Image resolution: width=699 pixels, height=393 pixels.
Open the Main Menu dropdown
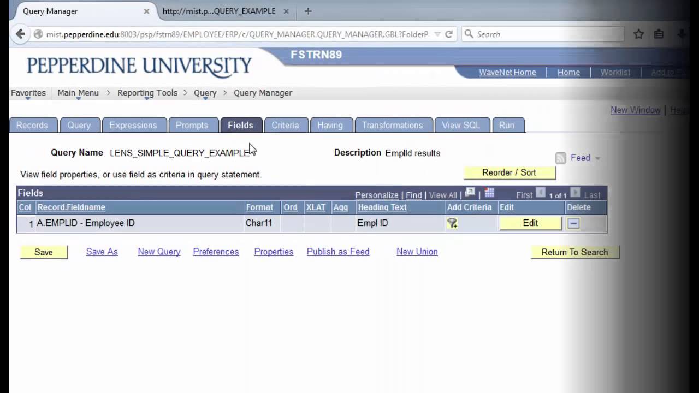(x=78, y=93)
